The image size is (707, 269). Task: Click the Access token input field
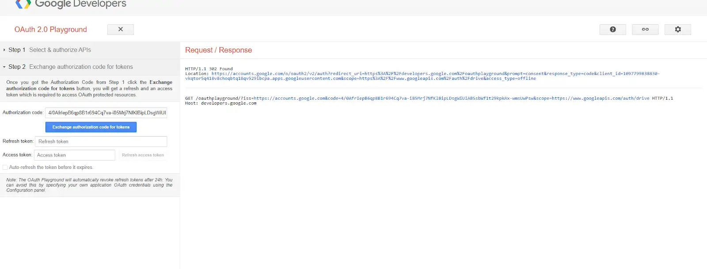(x=74, y=155)
